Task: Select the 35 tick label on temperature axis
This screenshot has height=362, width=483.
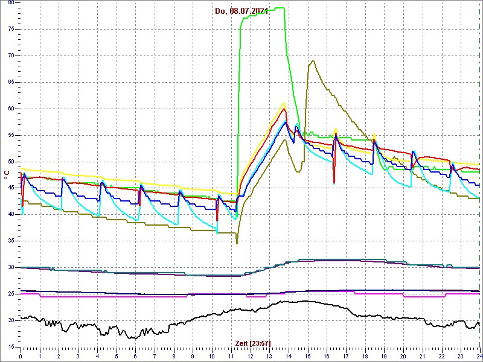Action: (x=11, y=241)
